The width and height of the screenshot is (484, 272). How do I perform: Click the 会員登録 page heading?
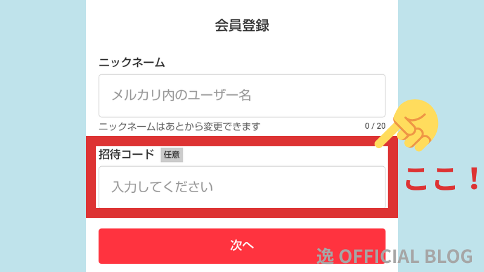pyautogui.click(x=242, y=25)
